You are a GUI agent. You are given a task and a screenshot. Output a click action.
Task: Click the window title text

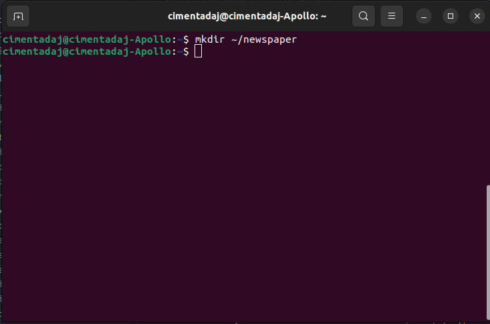point(247,15)
